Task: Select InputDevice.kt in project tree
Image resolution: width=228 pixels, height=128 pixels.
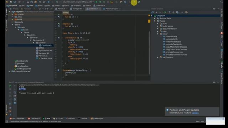Action: point(45,50)
